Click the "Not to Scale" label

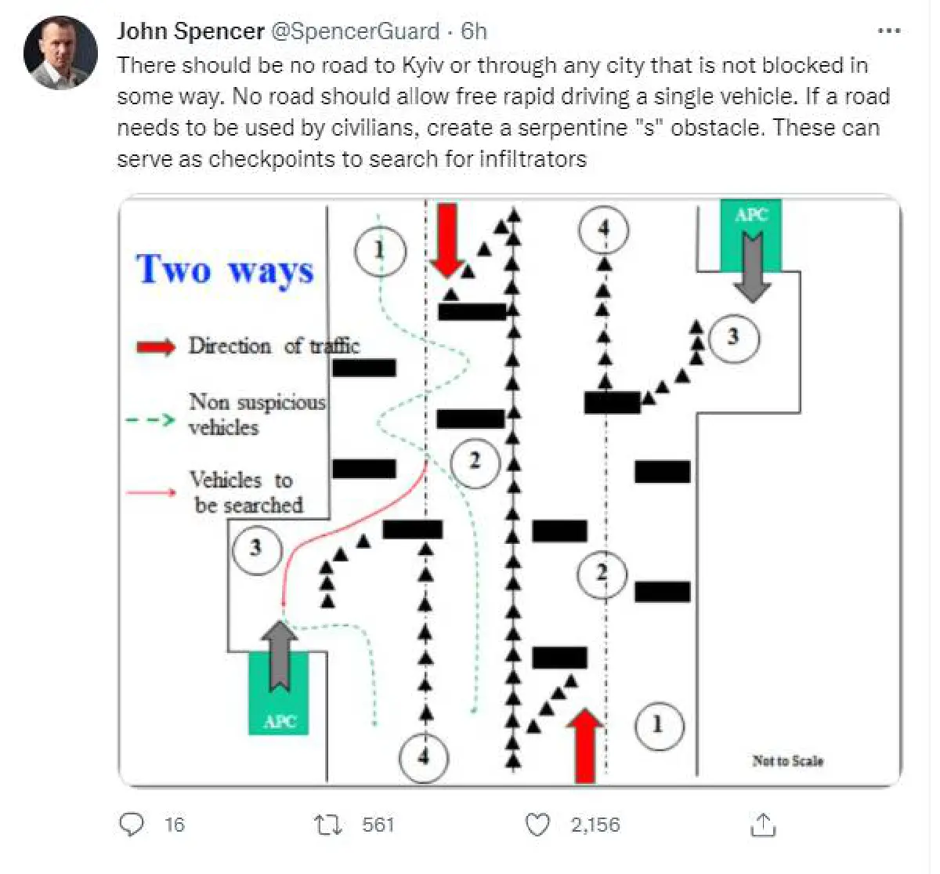click(x=787, y=760)
